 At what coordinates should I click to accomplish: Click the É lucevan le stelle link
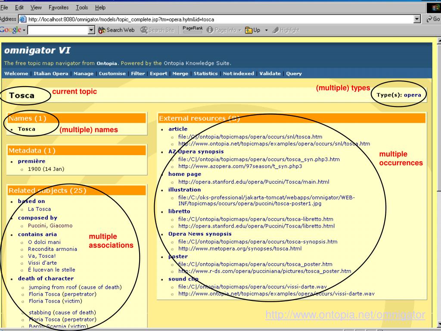pos(52,270)
